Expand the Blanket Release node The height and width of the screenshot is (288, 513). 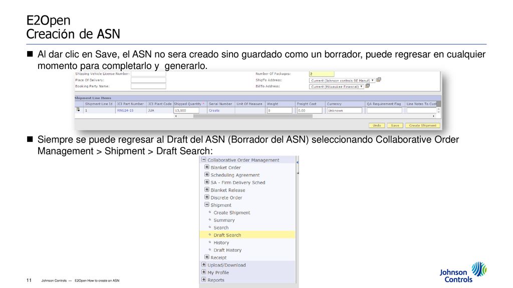pos(207,189)
